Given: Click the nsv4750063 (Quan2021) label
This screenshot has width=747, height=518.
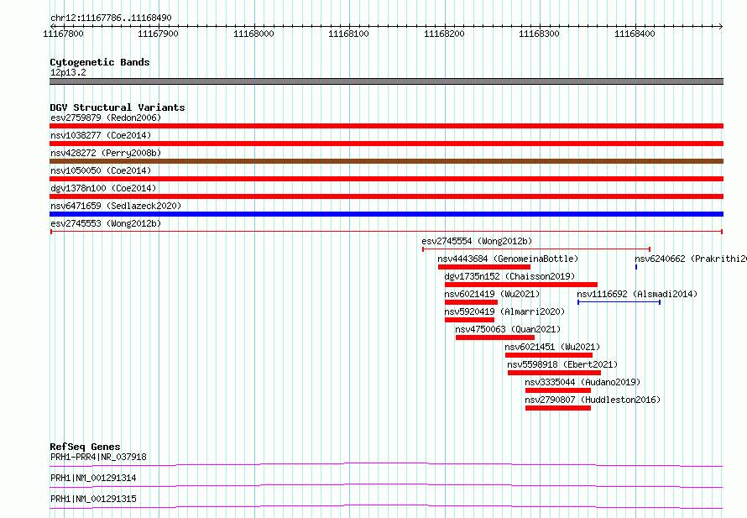Looking at the screenshot, I should [508, 329].
